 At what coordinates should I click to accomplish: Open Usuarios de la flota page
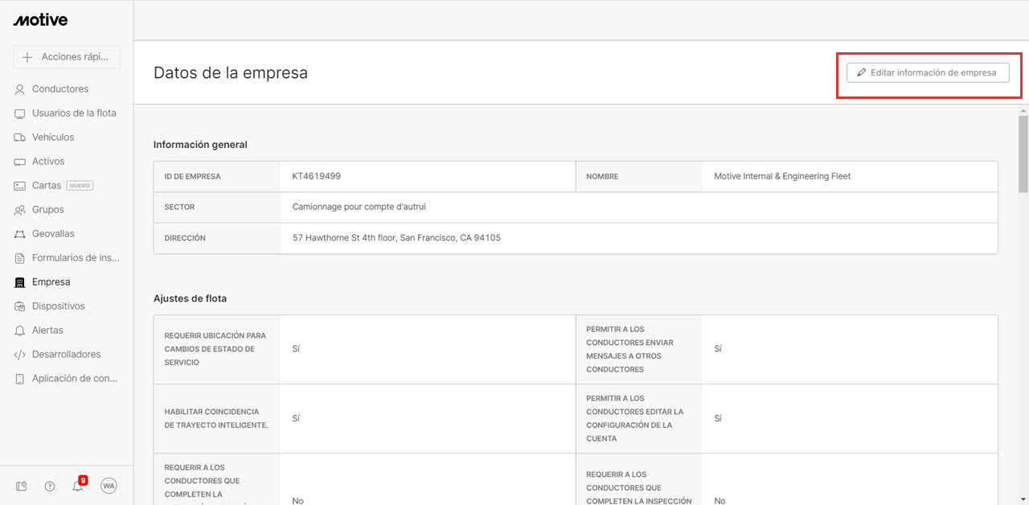(73, 113)
